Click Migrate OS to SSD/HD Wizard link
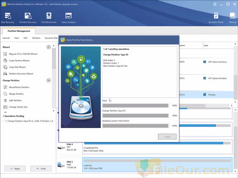 23,54
